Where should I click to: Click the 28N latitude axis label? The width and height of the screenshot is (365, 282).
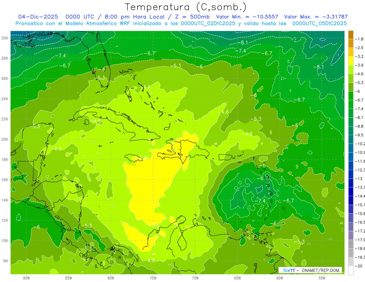pos(5,58)
